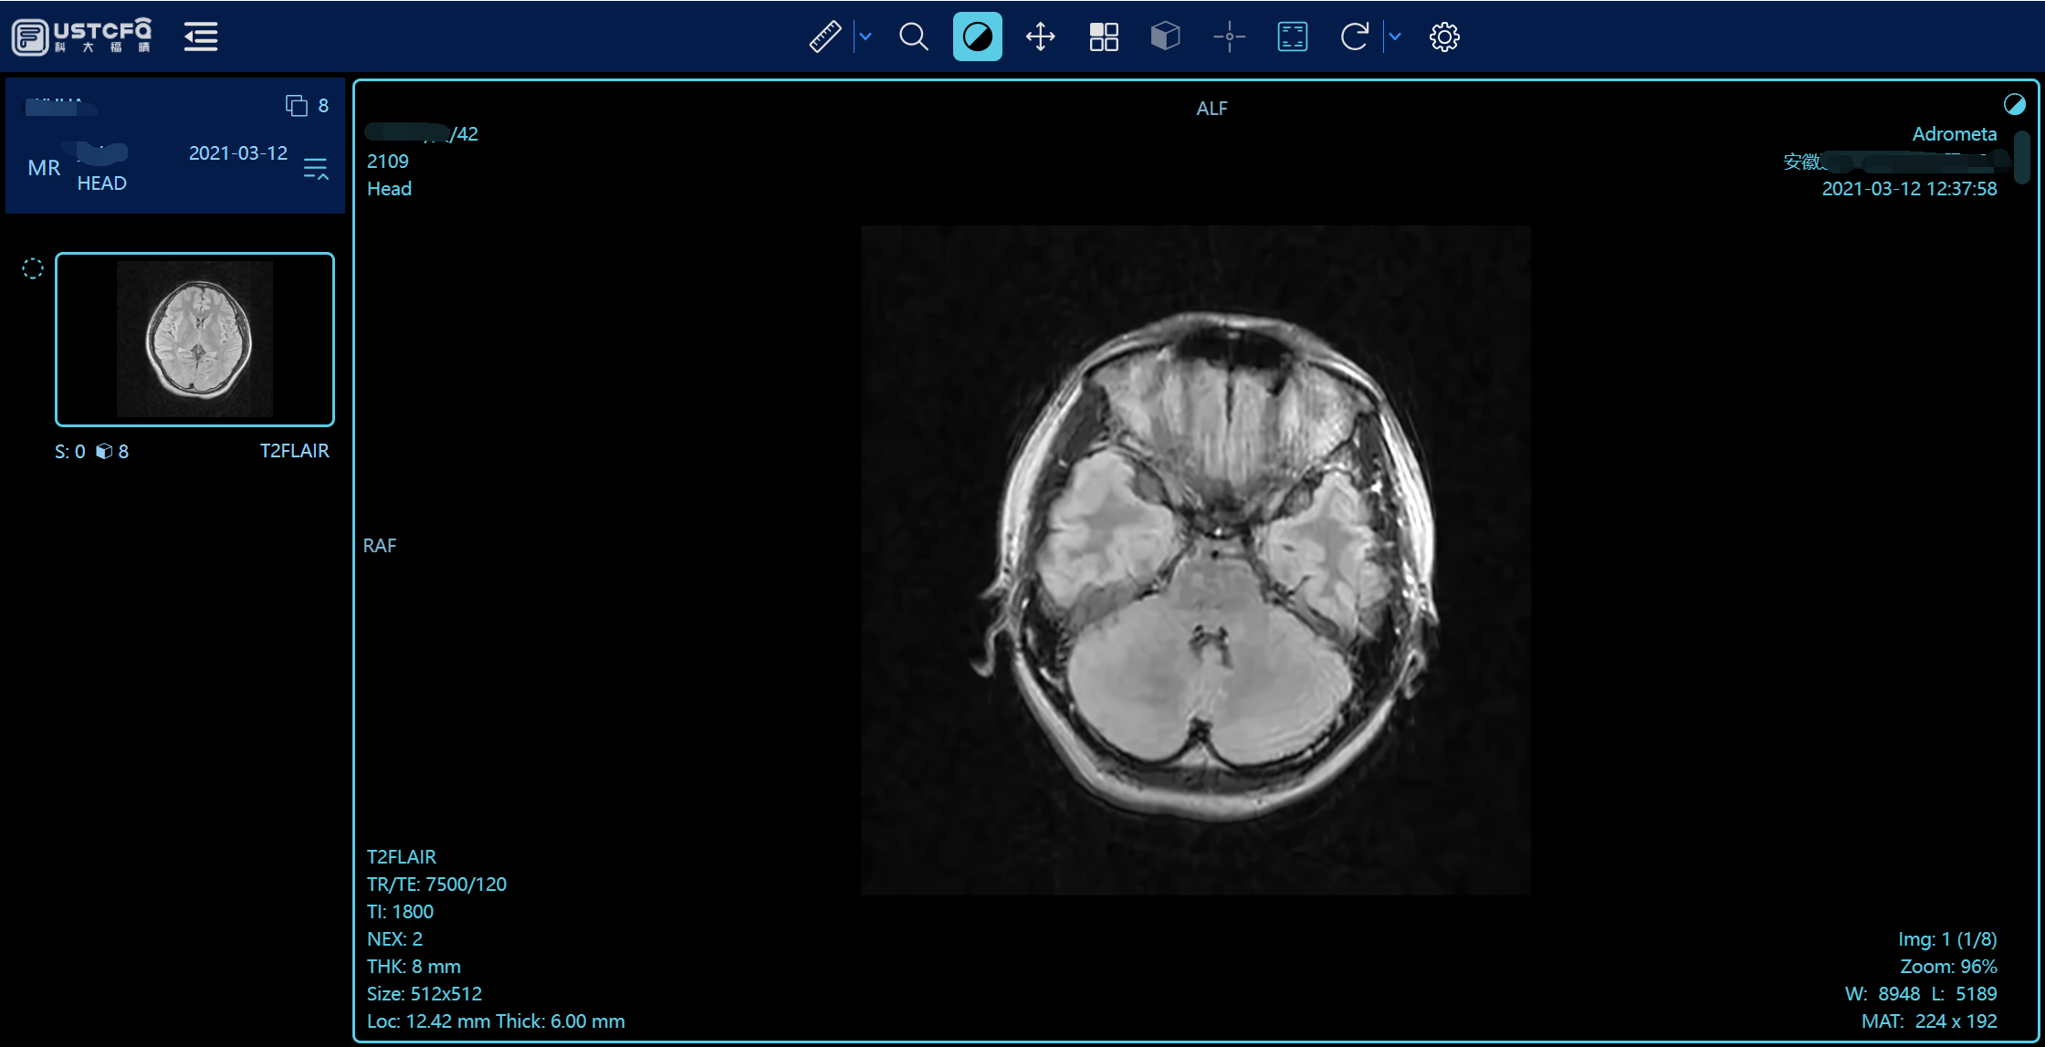
Task: Select the T2FLAIR series thumbnail
Action: coord(194,339)
